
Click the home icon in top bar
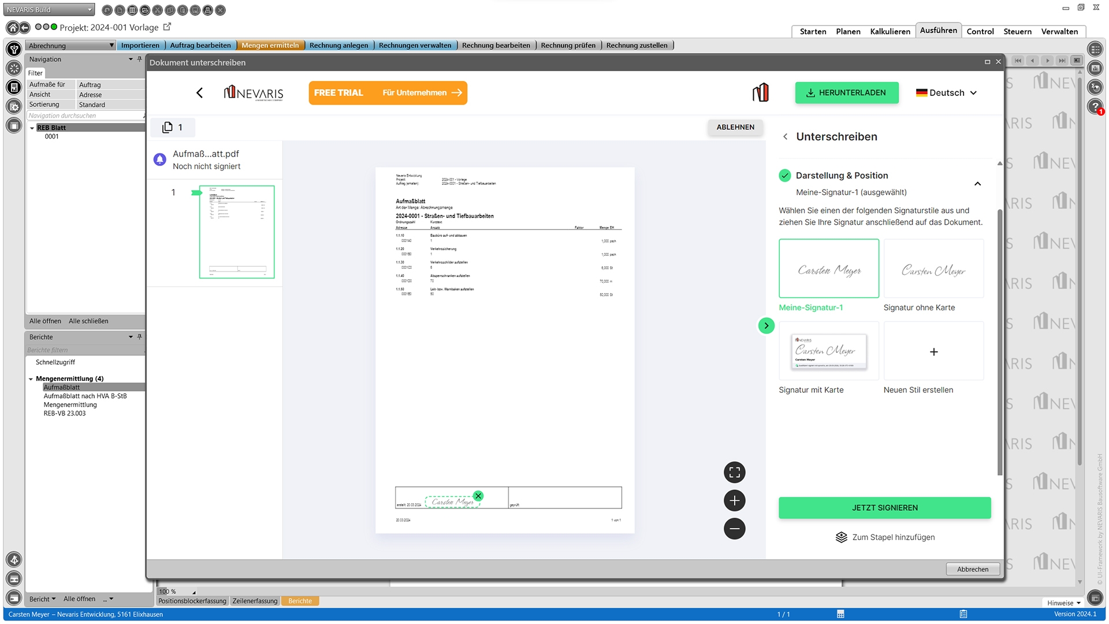[x=12, y=28]
